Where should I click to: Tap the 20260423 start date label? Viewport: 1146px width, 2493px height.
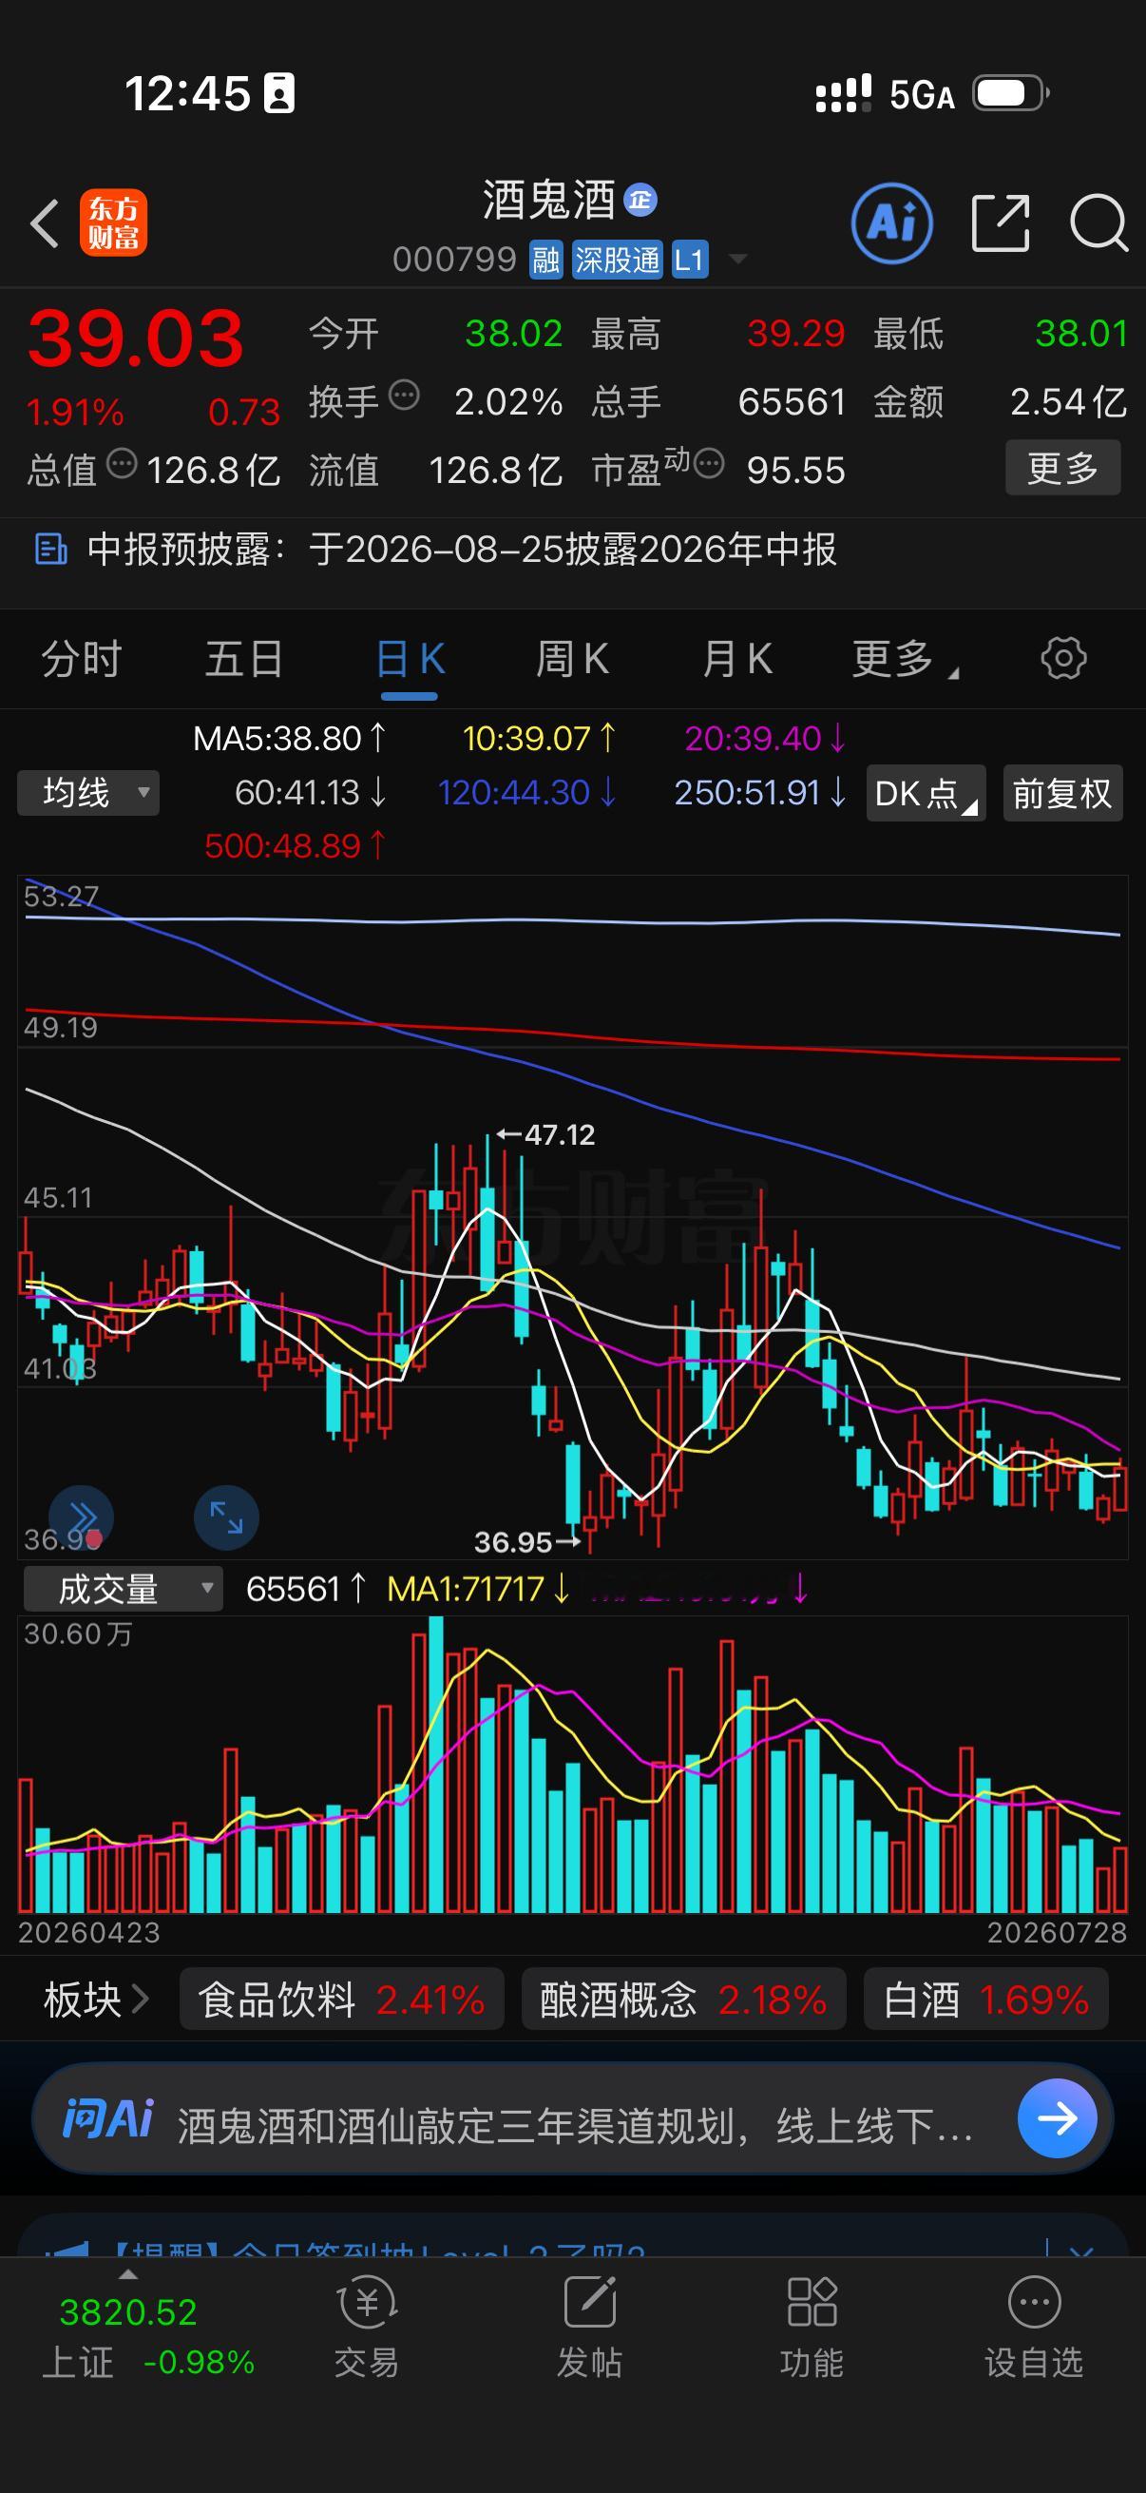point(89,1933)
